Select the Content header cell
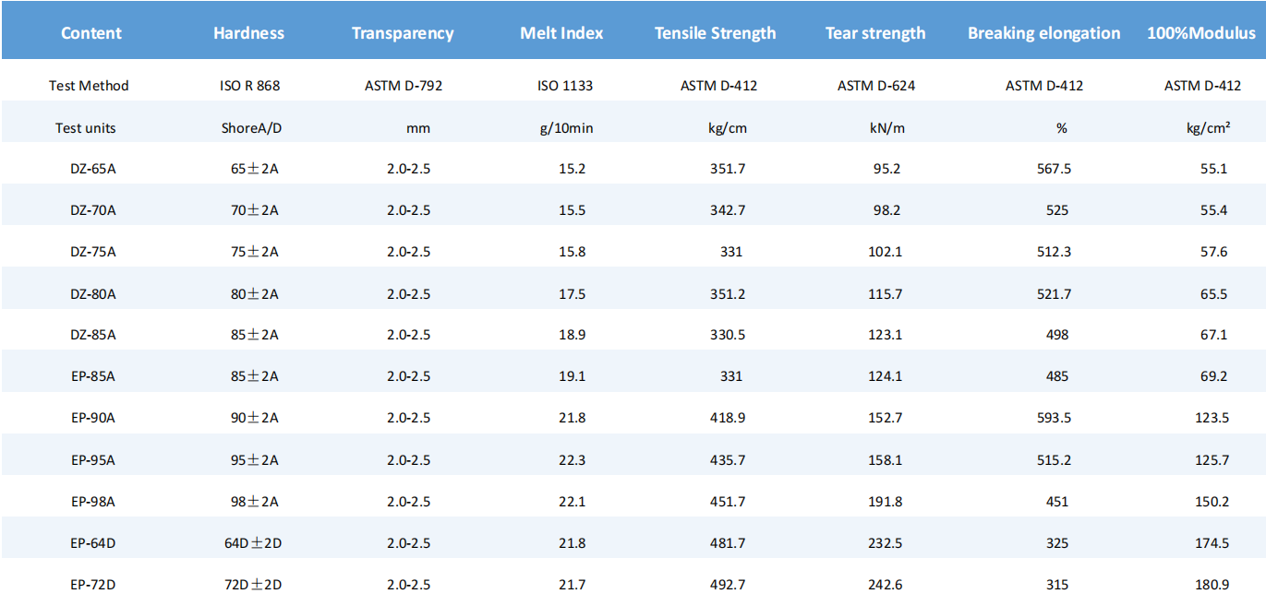 point(90,33)
